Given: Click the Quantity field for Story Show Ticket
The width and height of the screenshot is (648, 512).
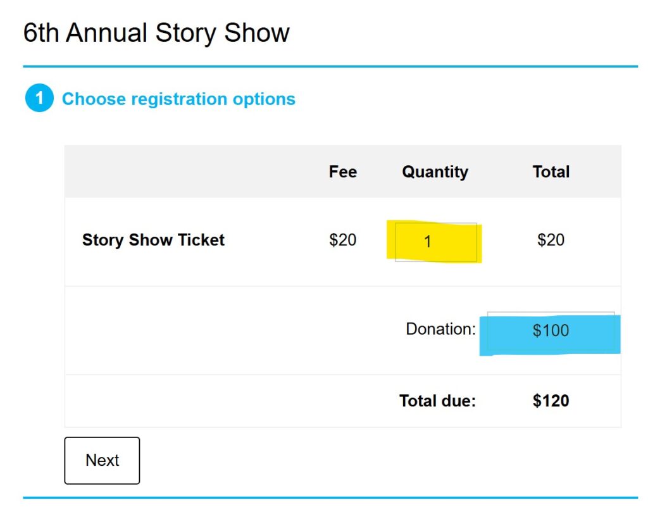Looking at the screenshot, I should [x=435, y=242].
